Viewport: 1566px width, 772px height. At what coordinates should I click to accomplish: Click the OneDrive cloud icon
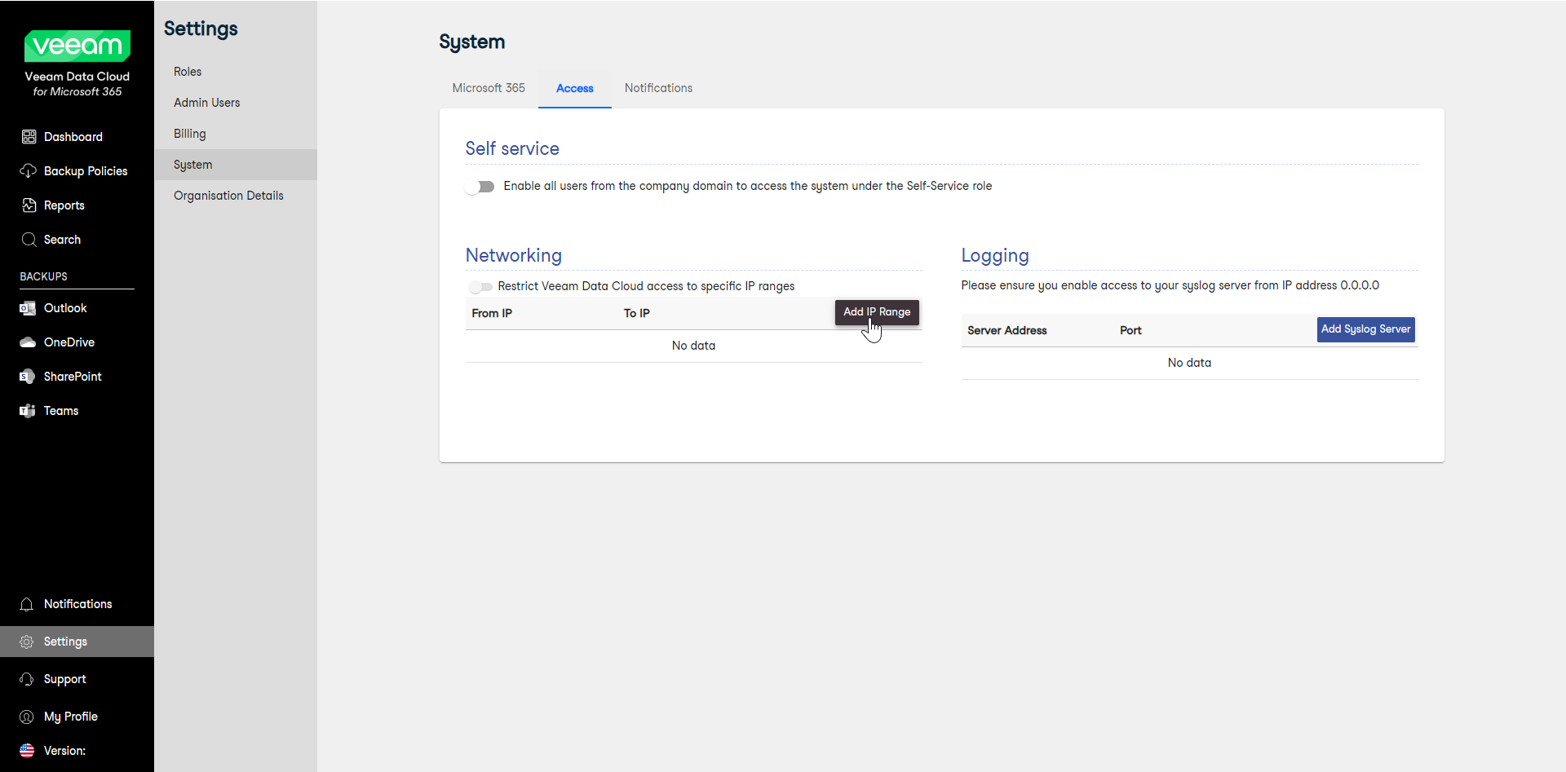(28, 342)
